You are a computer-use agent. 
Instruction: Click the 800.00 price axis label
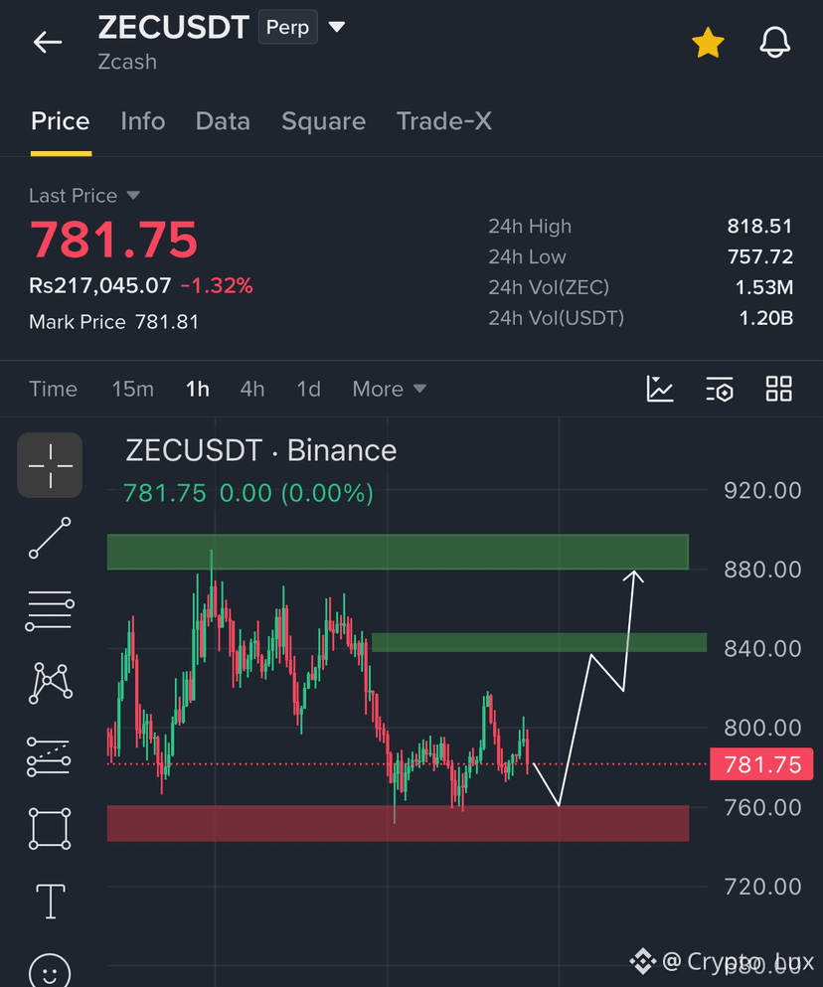762,728
